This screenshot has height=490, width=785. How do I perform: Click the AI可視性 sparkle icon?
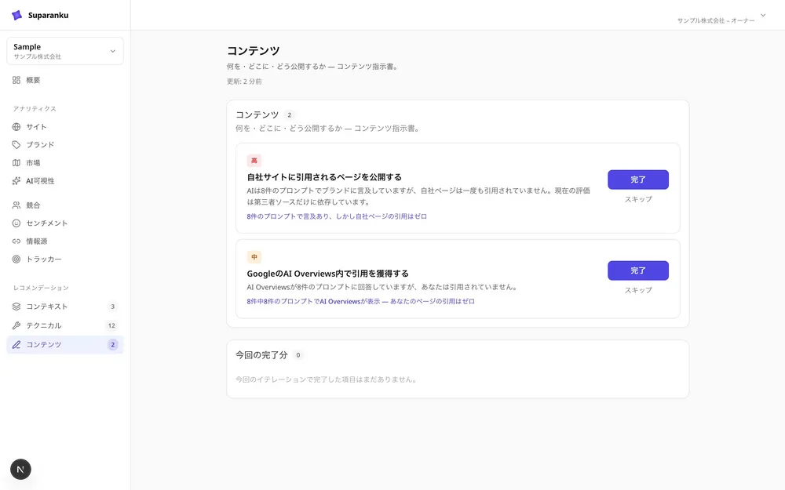pos(16,181)
